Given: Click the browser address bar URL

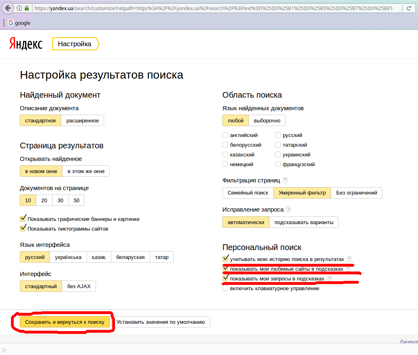Looking at the screenshot, I should [213, 8].
